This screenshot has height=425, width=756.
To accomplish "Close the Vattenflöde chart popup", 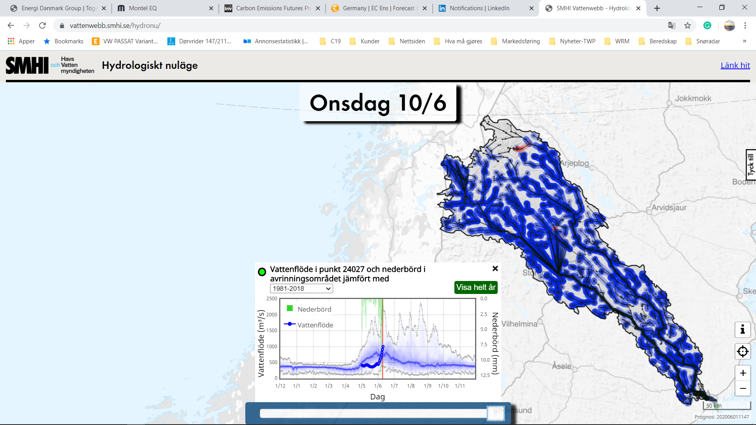I will tap(495, 268).
